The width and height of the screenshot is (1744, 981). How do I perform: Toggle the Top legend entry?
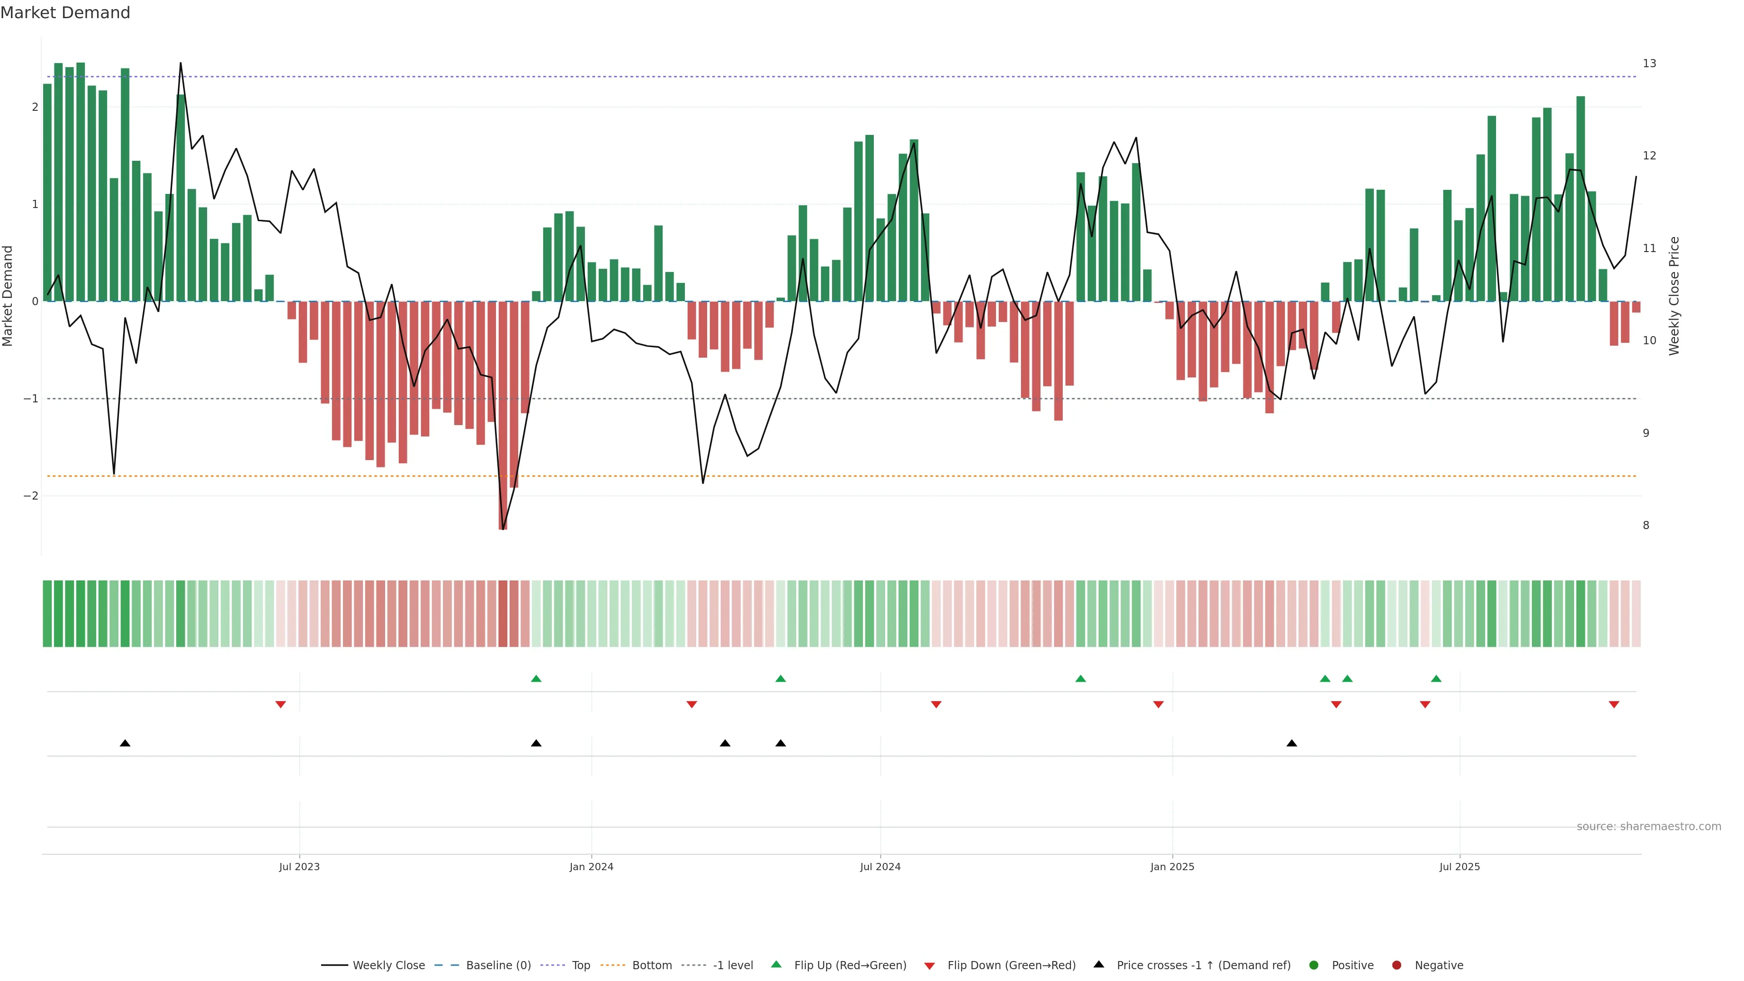580,965
